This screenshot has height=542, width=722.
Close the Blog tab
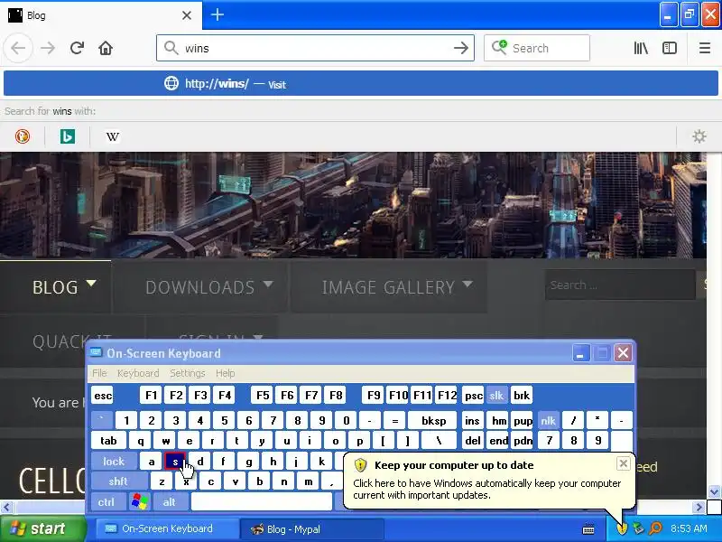click(187, 15)
